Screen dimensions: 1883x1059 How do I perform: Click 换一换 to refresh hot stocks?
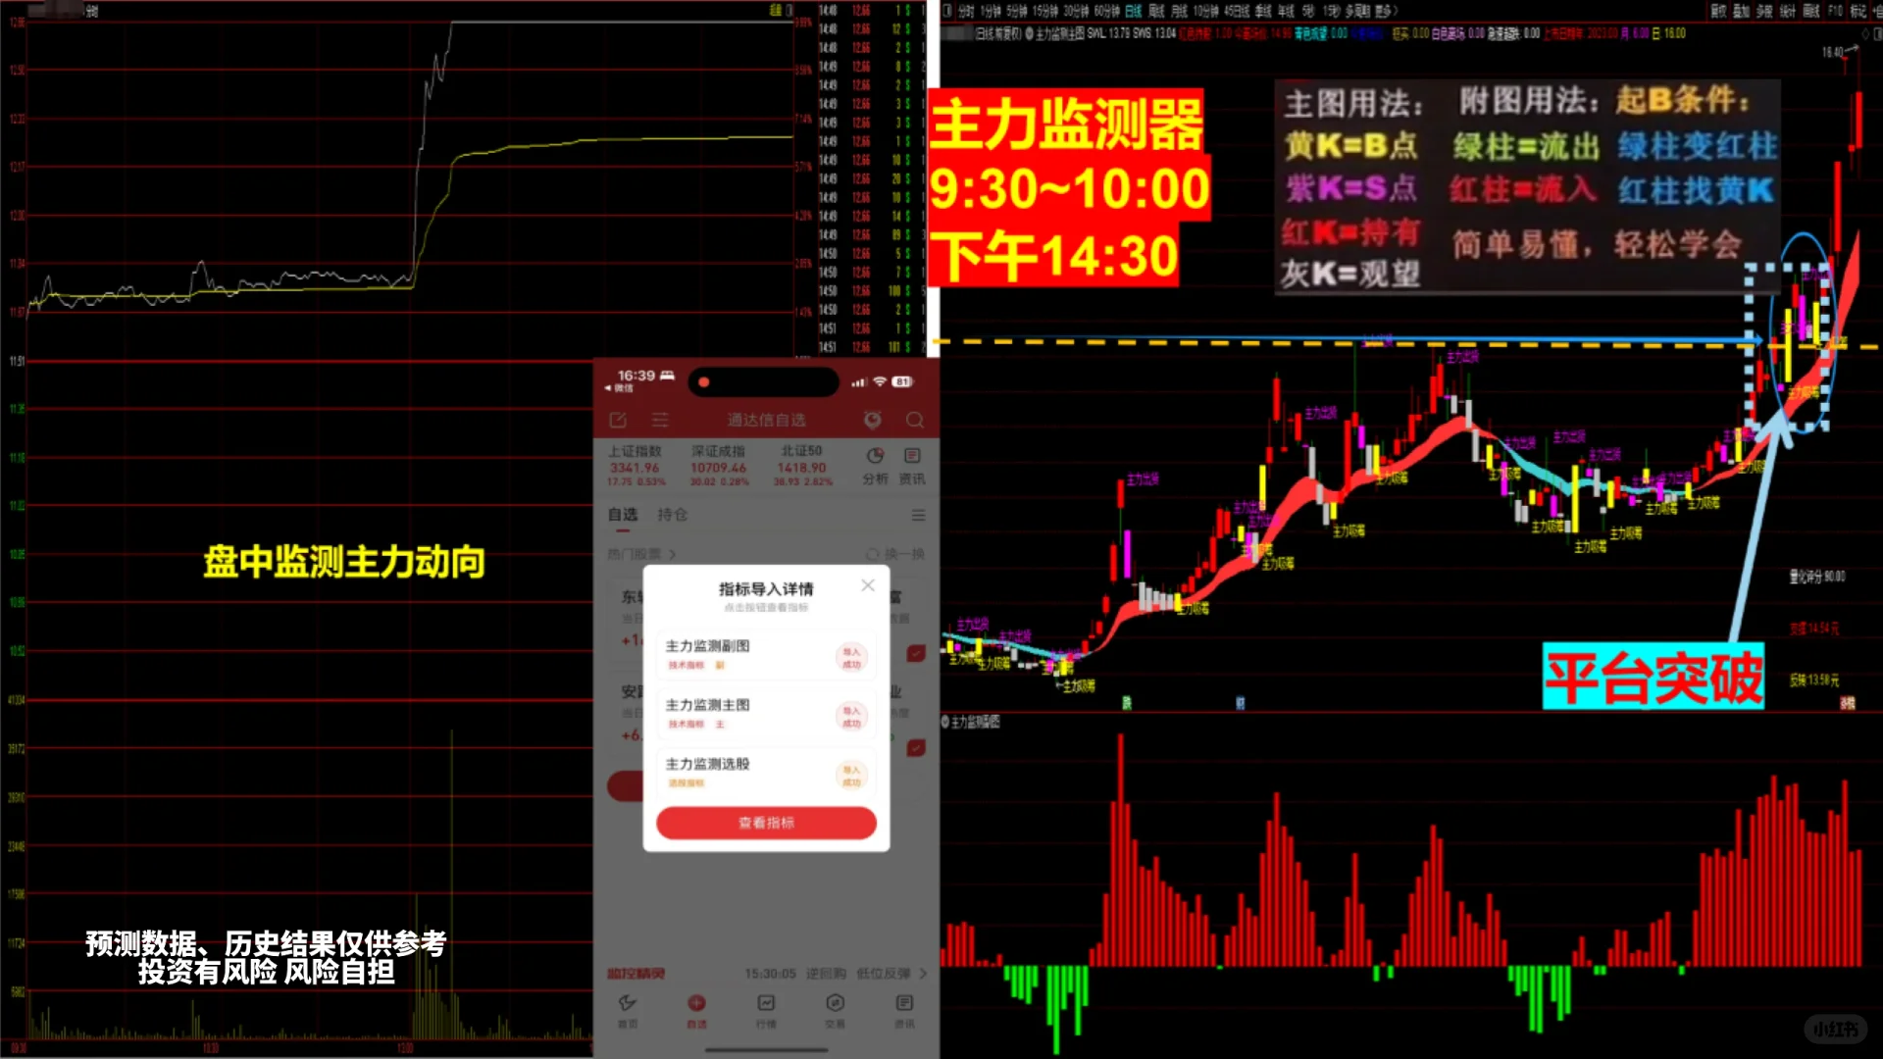click(903, 554)
